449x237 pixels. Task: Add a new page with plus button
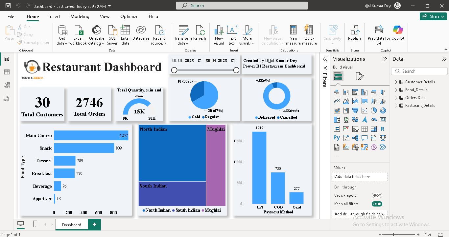[x=94, y=225]
